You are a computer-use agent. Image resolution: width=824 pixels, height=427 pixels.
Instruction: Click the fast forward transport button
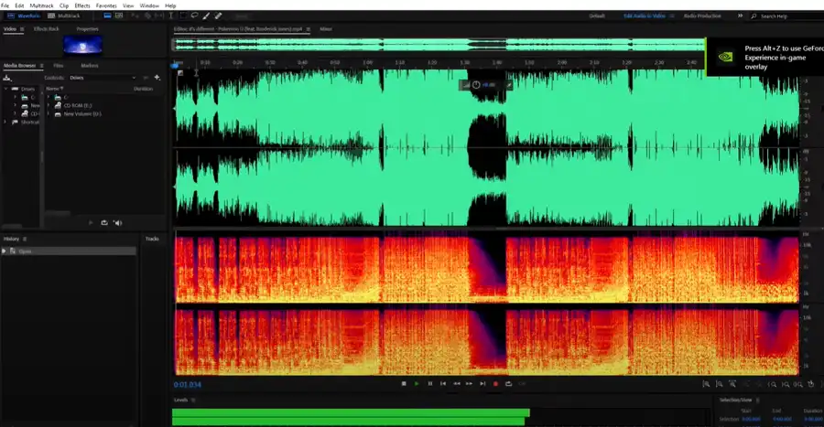[469, 383]
